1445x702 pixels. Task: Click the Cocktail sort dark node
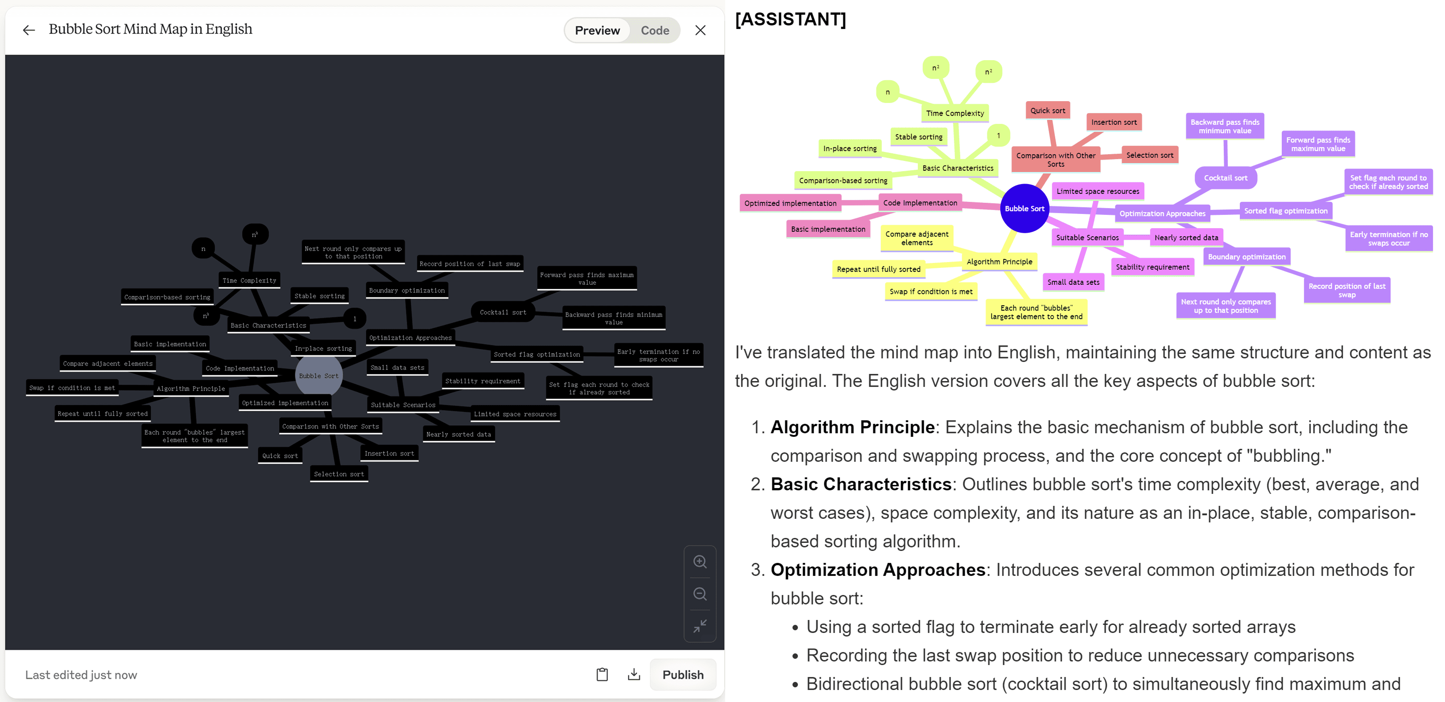tap(503, 312)
